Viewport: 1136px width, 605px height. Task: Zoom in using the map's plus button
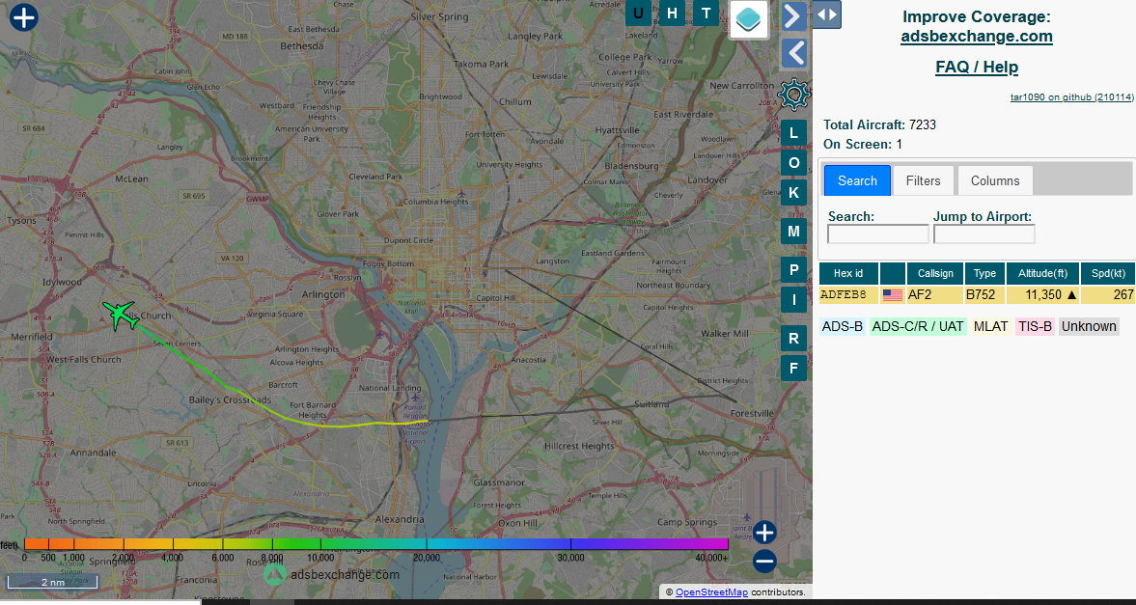pos(764,533)
